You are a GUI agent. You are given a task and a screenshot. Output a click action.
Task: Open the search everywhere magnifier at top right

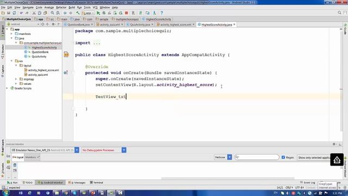coord(339,13)
